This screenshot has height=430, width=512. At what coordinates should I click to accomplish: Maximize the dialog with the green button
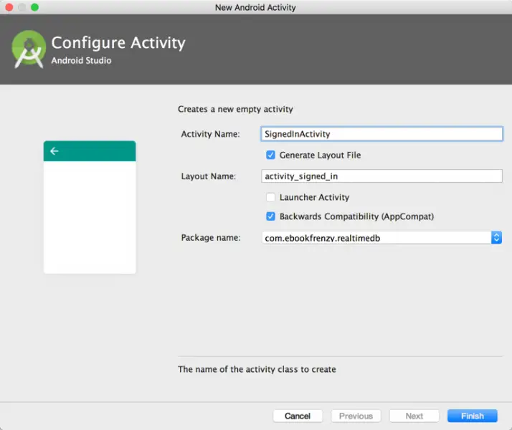[x=34, y=7]
